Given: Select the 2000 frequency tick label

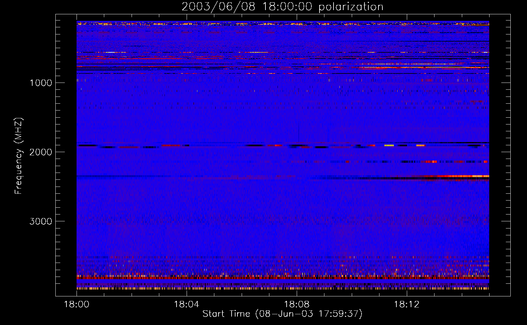Looking at the screenshot, I should (x=41, y=152).
